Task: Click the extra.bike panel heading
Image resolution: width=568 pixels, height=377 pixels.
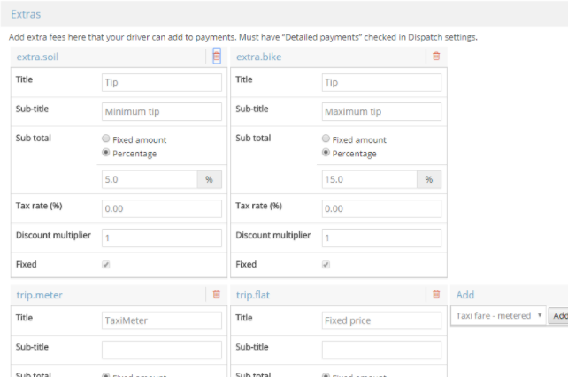Action: click(258, 57)
